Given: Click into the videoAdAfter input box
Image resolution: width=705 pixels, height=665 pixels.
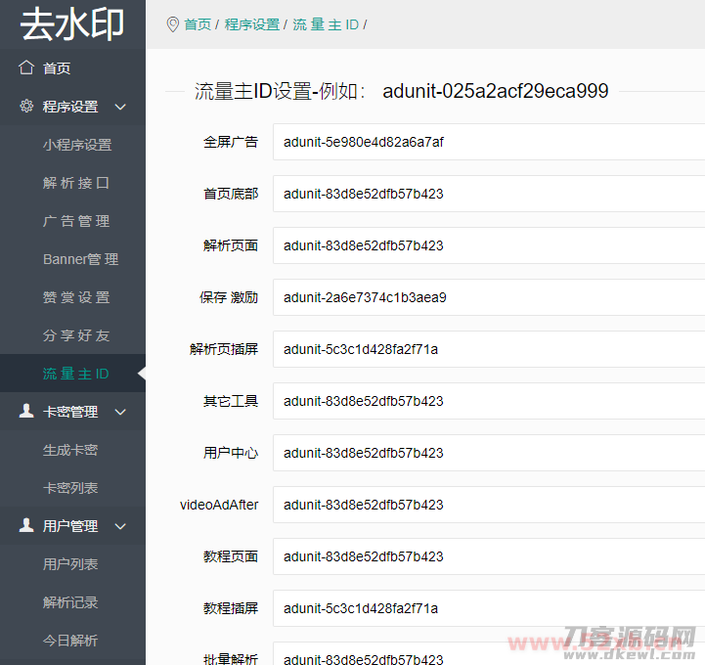Looking at the screenshot, I should (489, 505).
